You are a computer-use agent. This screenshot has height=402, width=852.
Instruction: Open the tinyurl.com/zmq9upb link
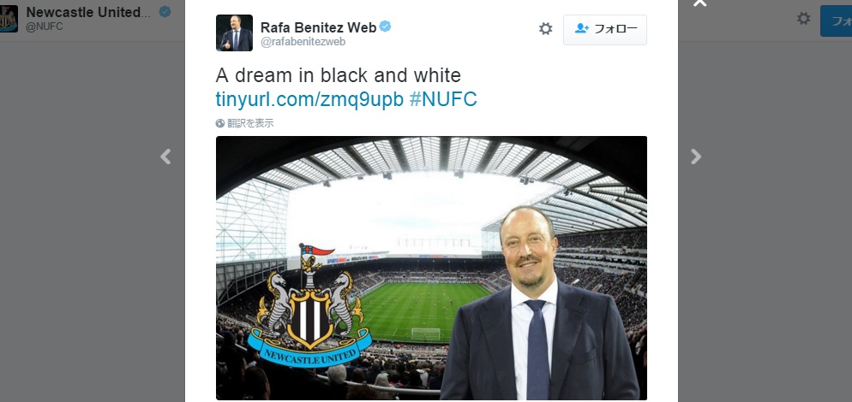point(309,99)
